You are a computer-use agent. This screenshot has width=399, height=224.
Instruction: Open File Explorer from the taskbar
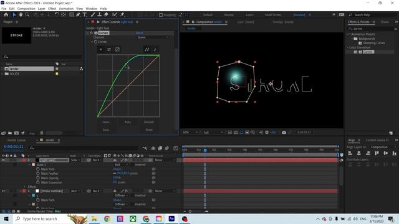click(94, 218)
